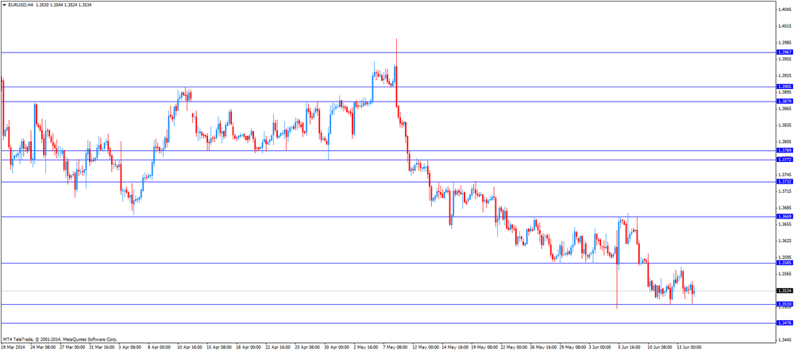The width and height of the screenshot is (794, 351).
Task: Click the 3 Apr 08:00 time axis label
Action: [x=131, y=348]
